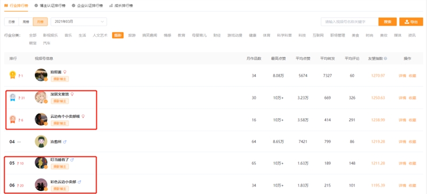Select the 日榜 period toggle

point(11,22)
